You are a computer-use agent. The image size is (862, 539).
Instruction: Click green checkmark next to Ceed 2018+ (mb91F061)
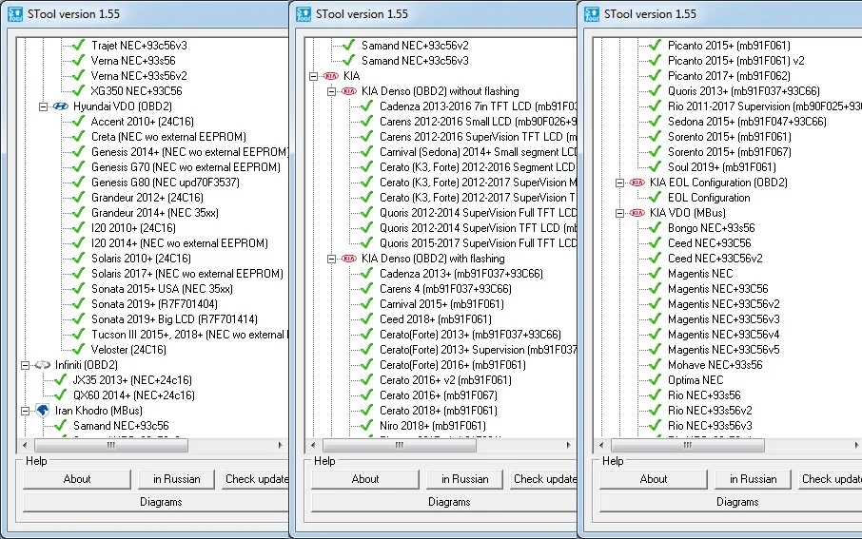click(x=366, y=318)
